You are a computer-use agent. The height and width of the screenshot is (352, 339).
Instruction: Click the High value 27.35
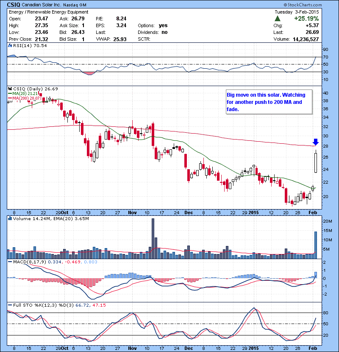point(42,25)
